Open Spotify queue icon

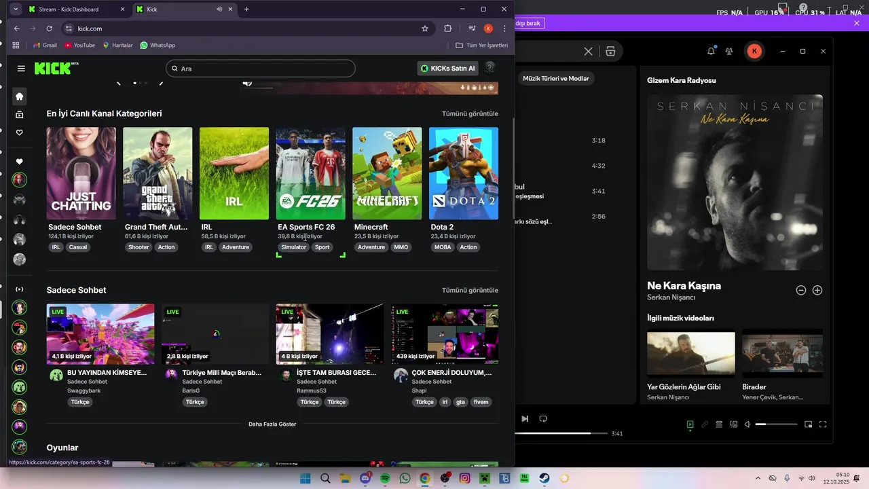(x=719, y=424)
